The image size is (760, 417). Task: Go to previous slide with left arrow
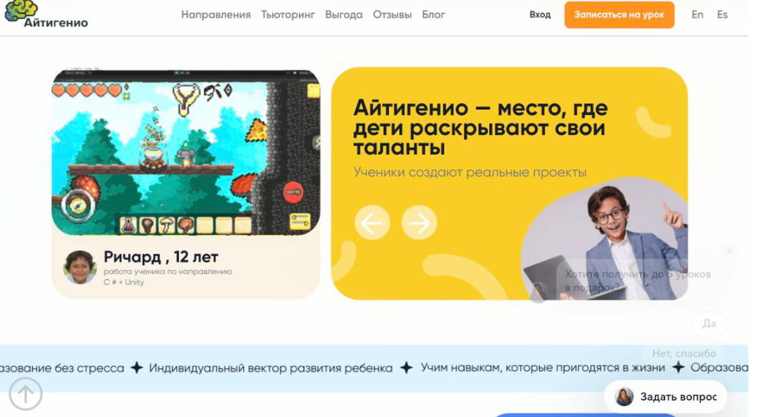tap(372, 223)
